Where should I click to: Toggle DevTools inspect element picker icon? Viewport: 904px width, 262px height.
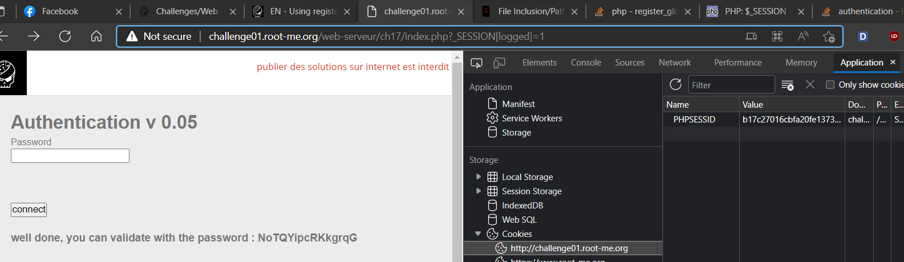coord(476,63)
